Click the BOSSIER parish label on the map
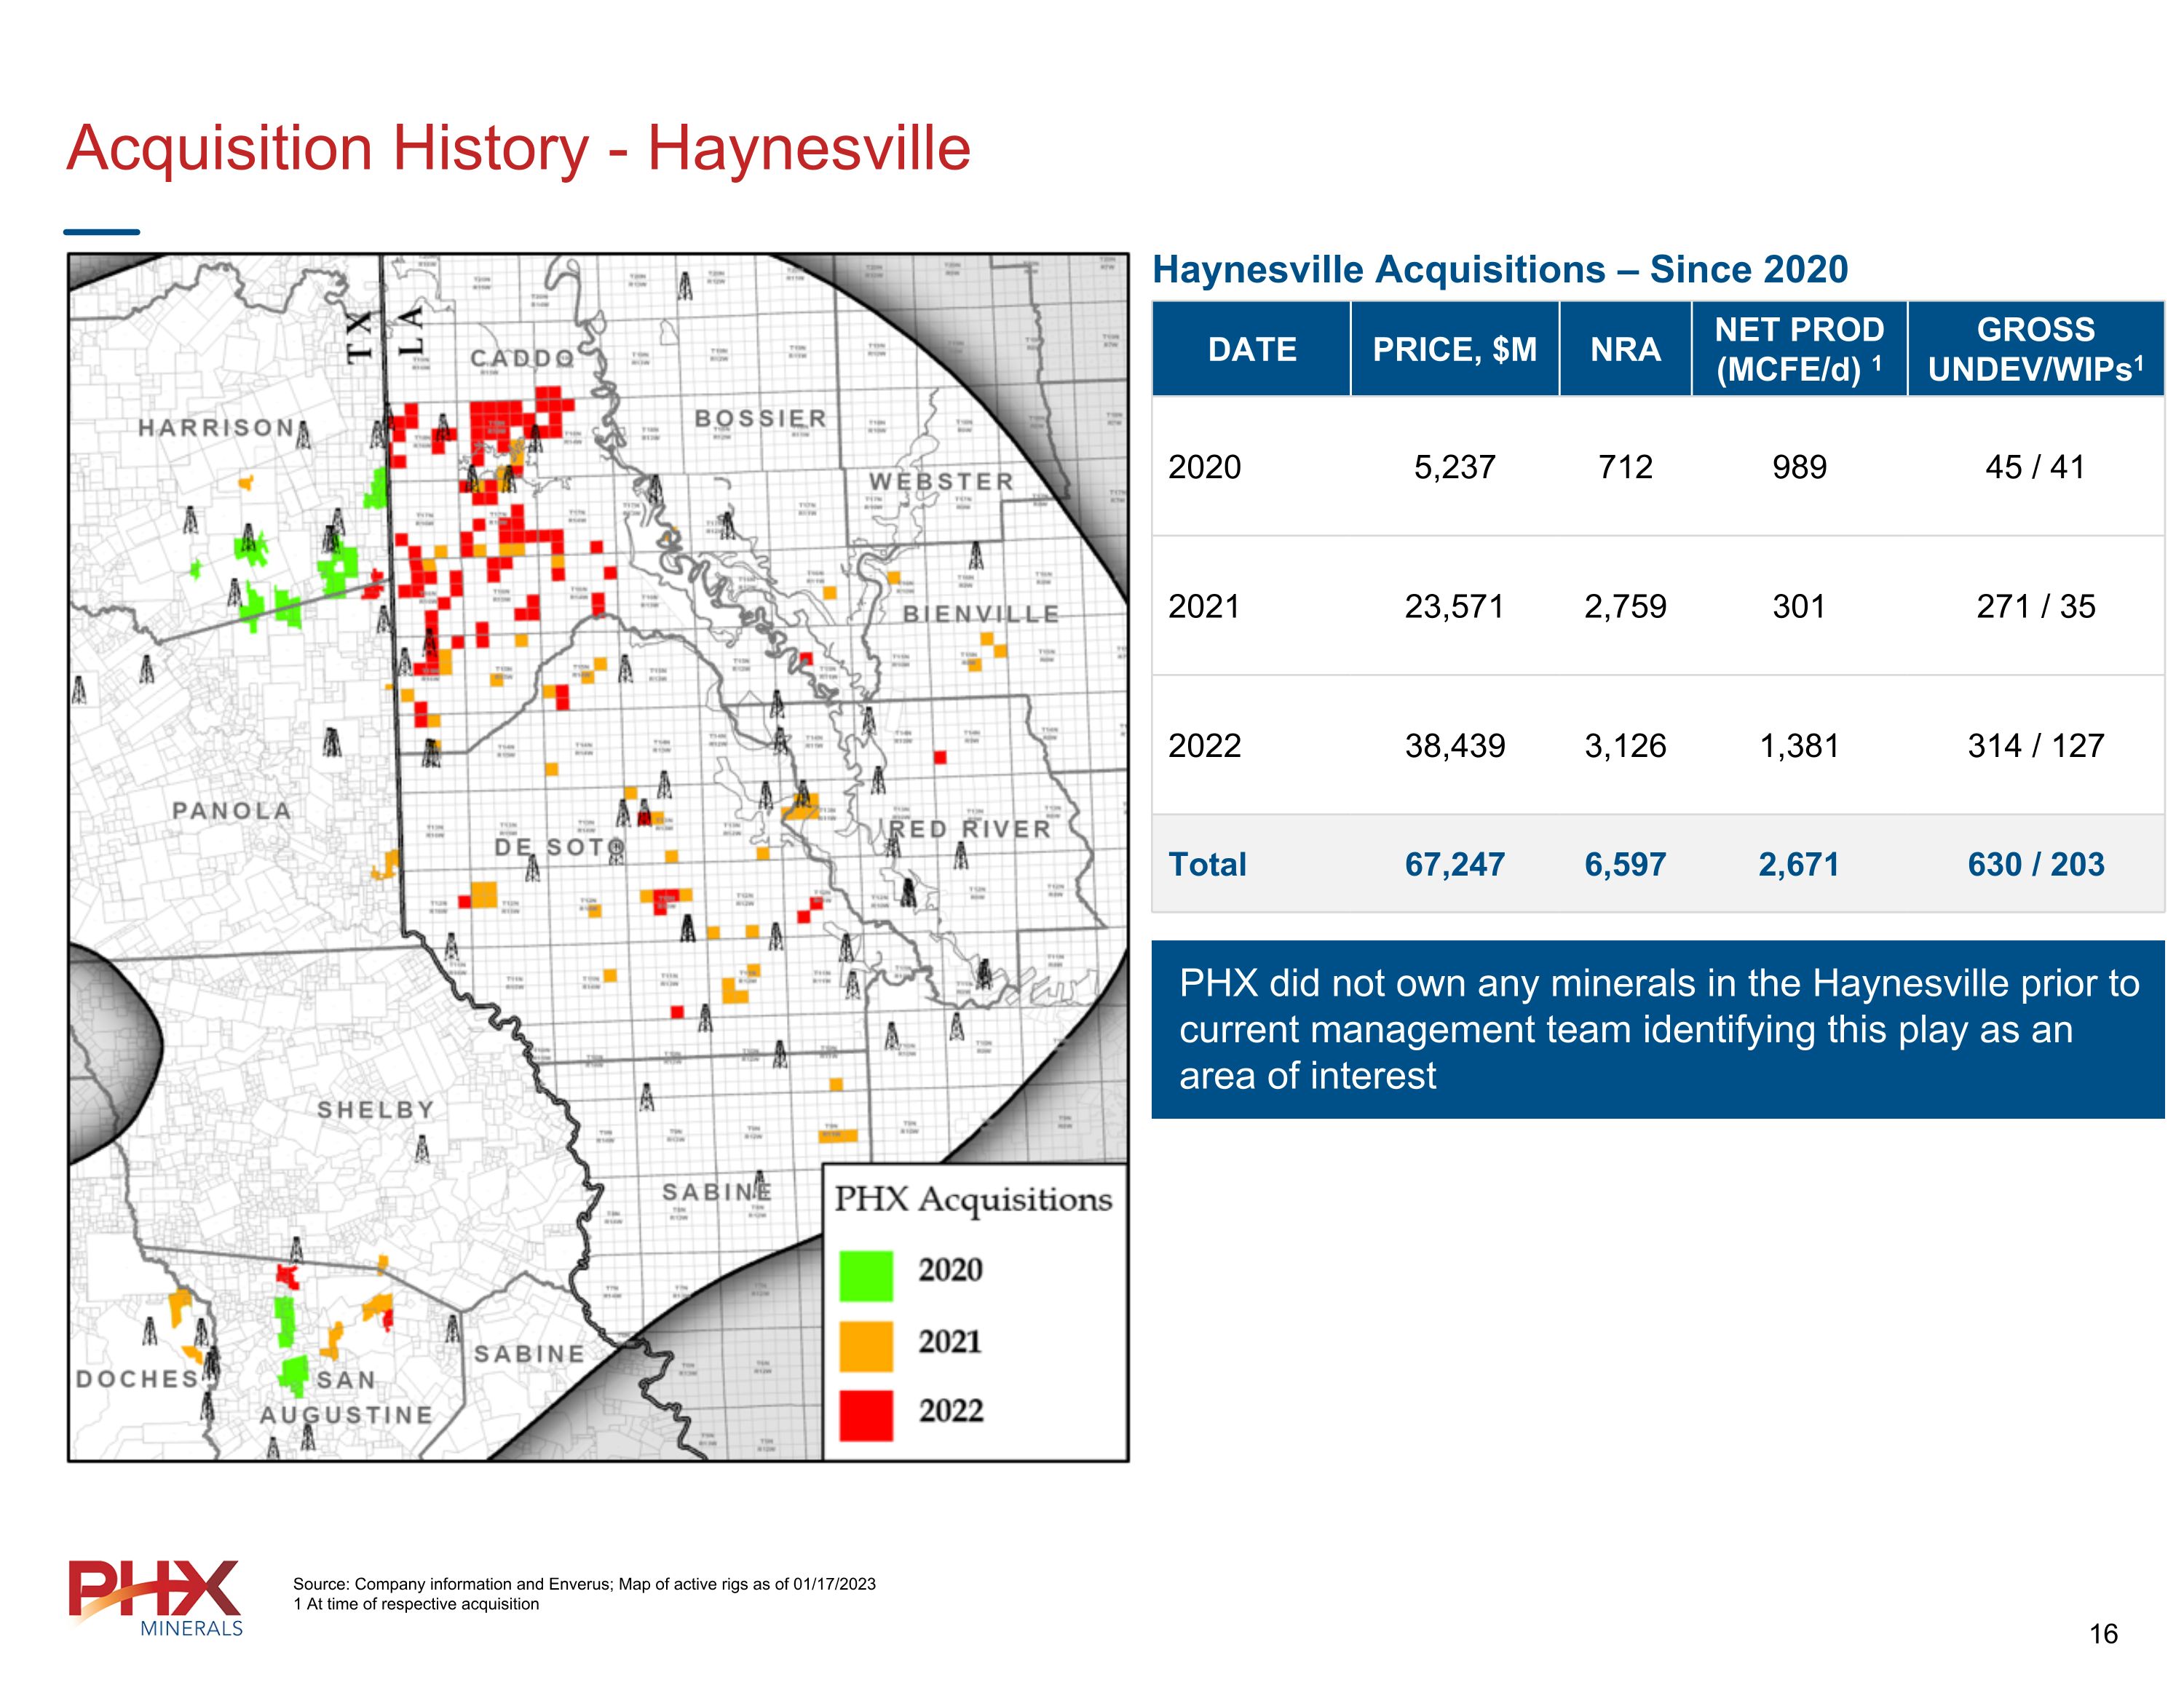Viewport: 2184px width, 1685px height. [761, 418]
